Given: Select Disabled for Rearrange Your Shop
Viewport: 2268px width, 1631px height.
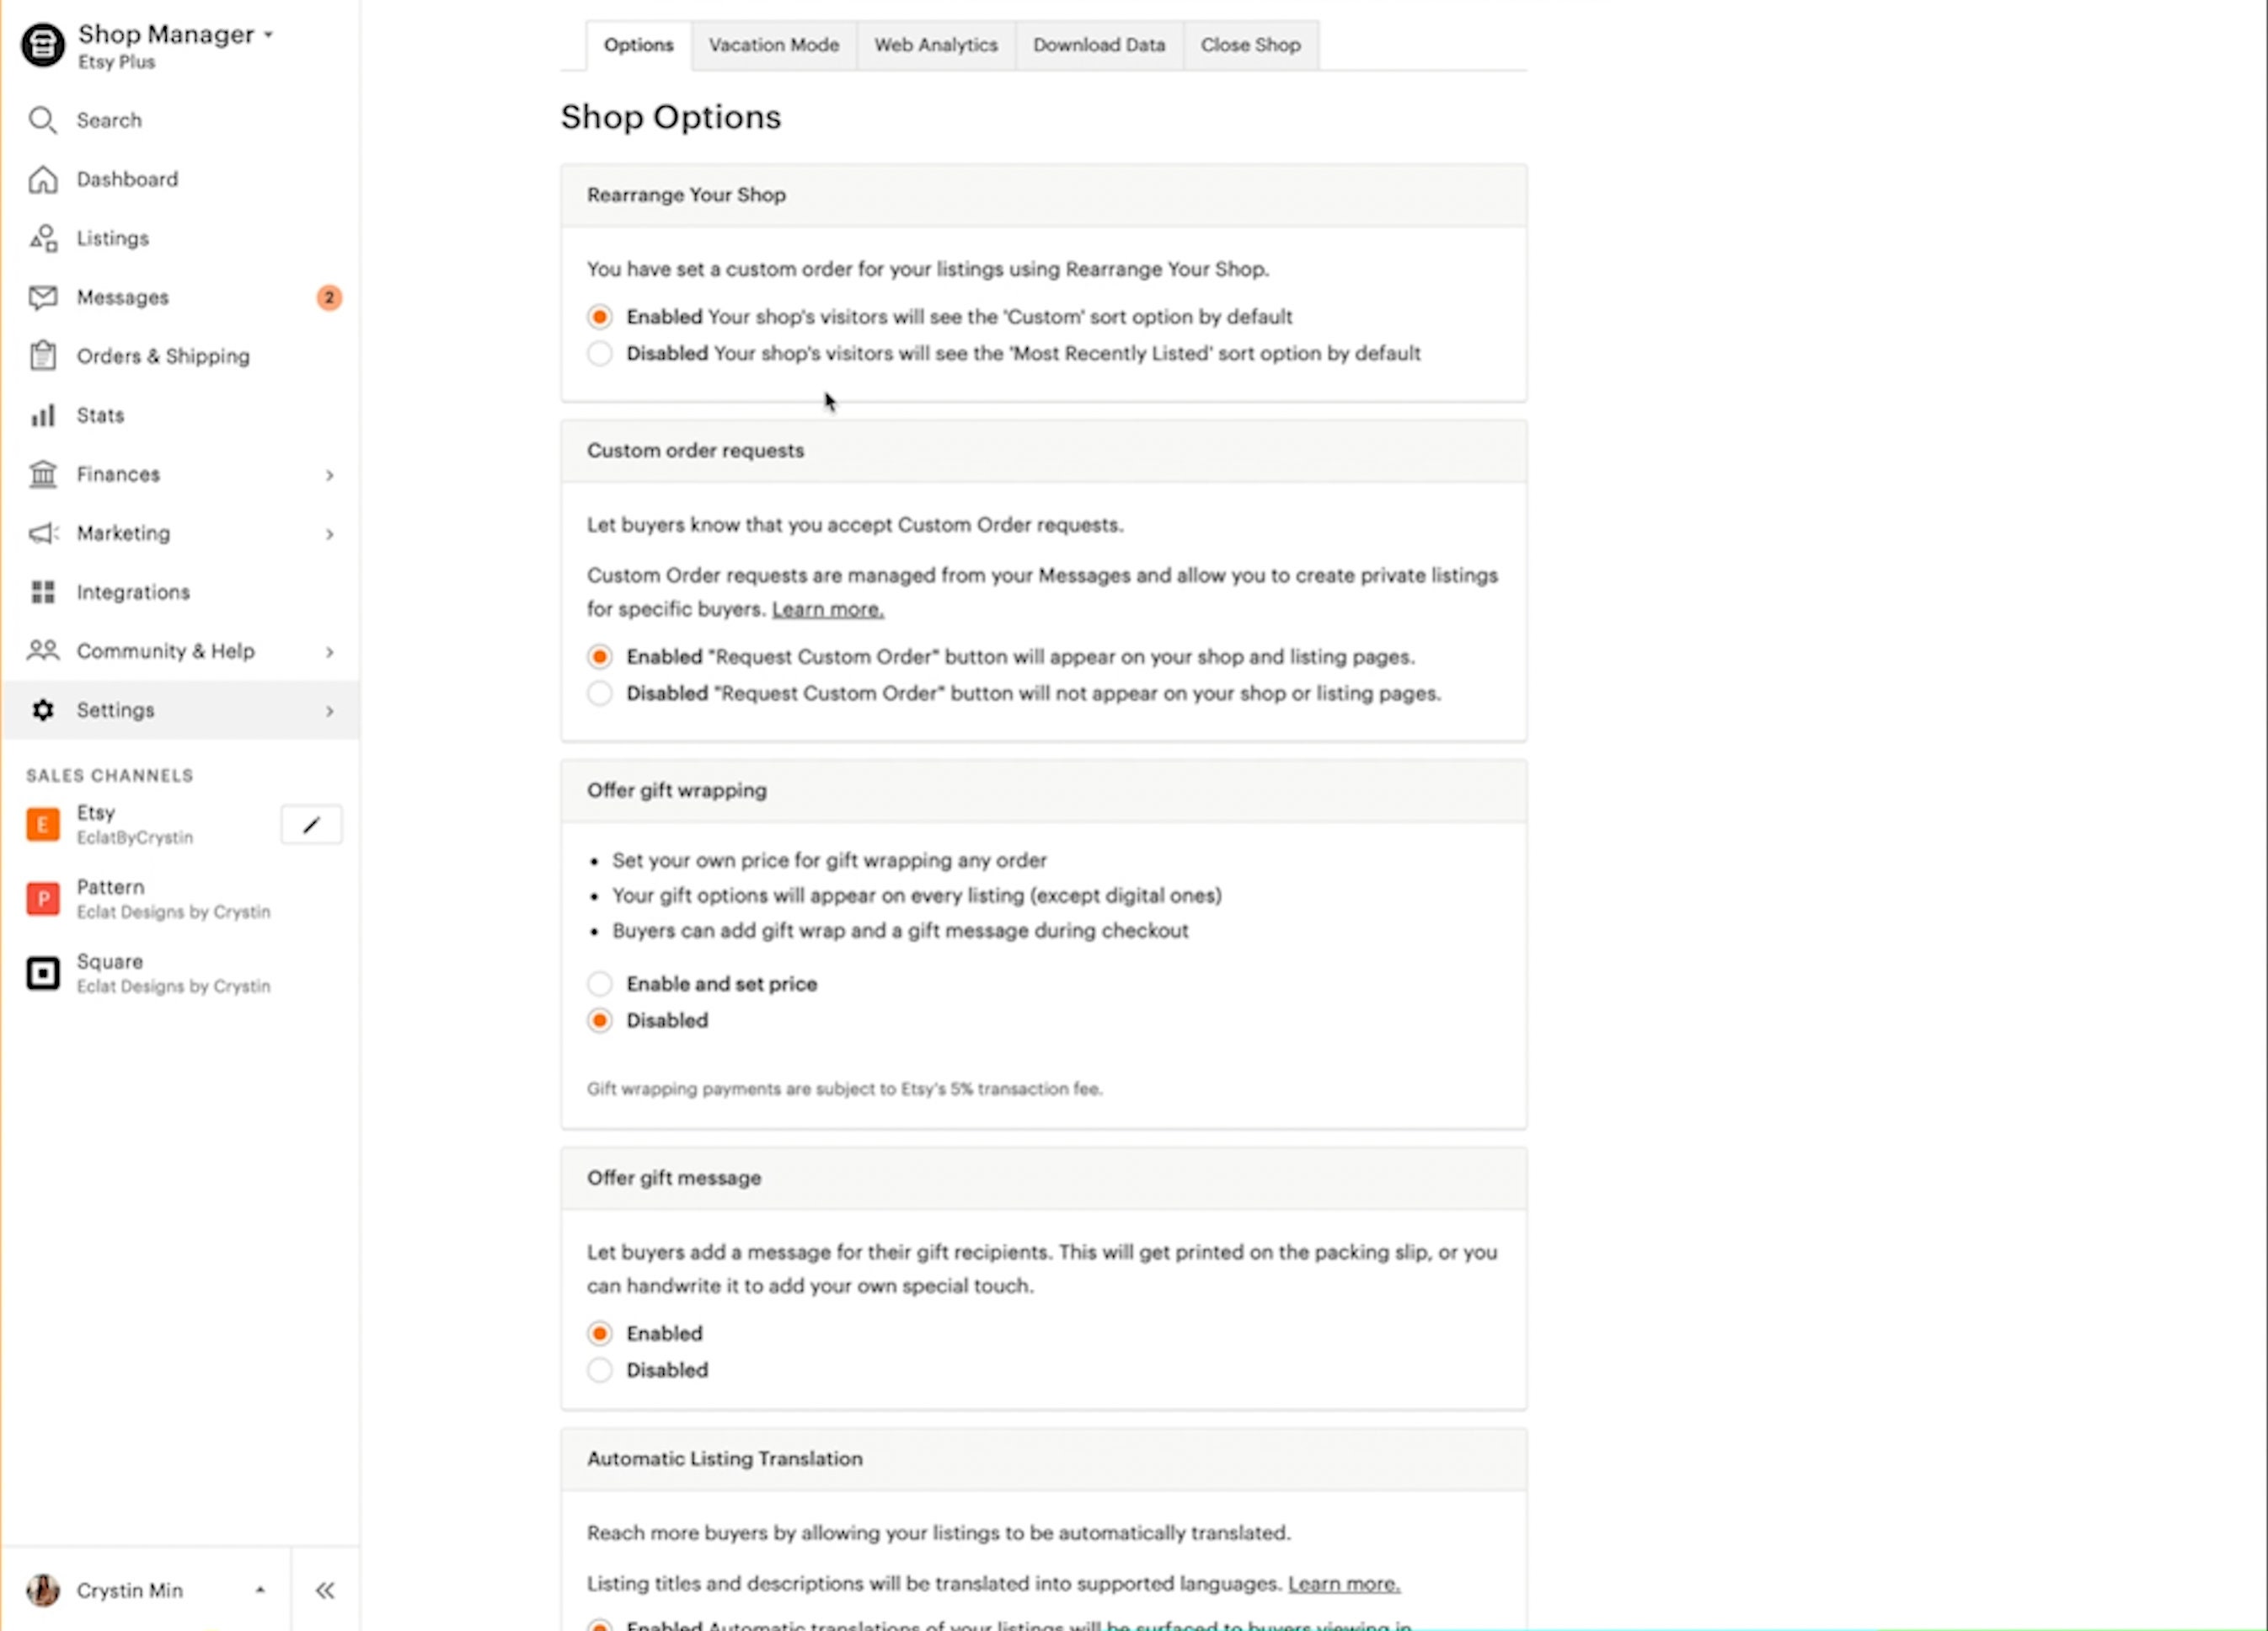Looking at the screenshot, I should [x=599, y=353].
